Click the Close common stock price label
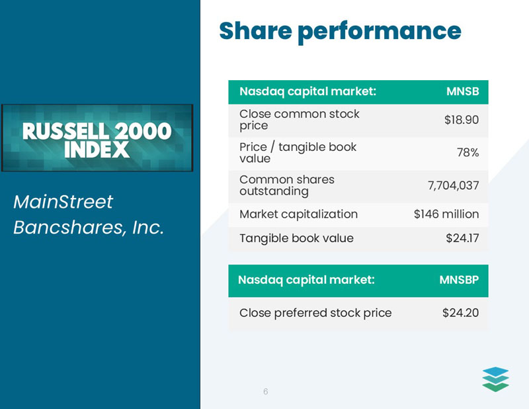529x409 pixels. pyautogui.click(x=300, y=120)
